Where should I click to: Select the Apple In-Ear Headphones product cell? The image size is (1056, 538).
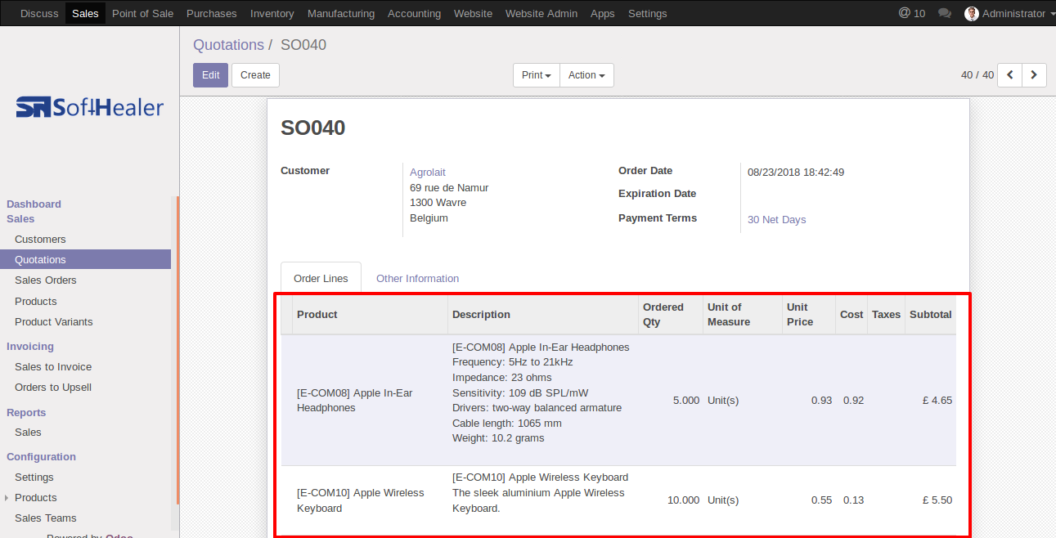[370, 401]
